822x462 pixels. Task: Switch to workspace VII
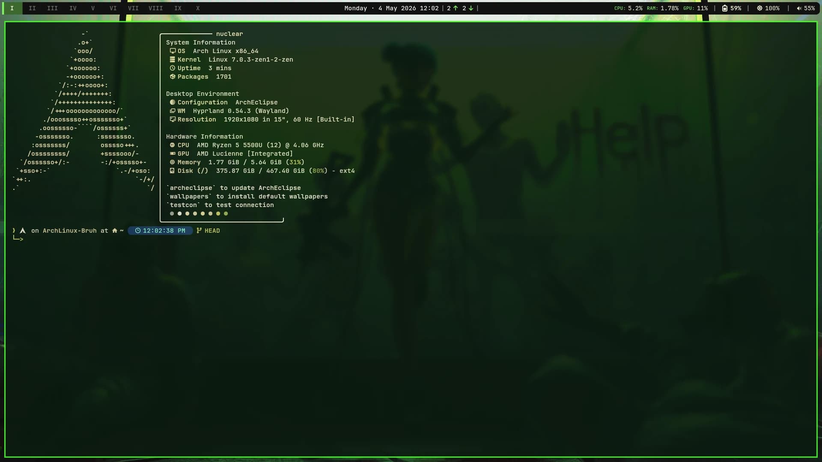point(133,8)
